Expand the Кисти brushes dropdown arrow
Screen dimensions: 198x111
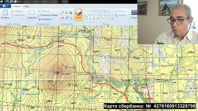(x=78, y=20)
